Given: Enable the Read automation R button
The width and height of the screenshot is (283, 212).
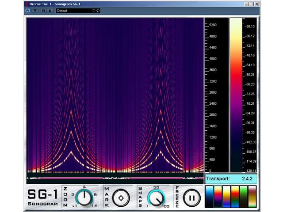Looking at the screenshot, I should click(44, 11).
